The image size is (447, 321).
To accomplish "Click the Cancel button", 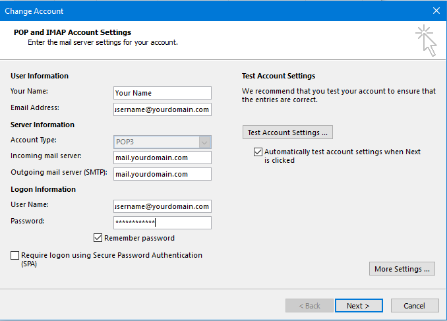I will [415, 306].
